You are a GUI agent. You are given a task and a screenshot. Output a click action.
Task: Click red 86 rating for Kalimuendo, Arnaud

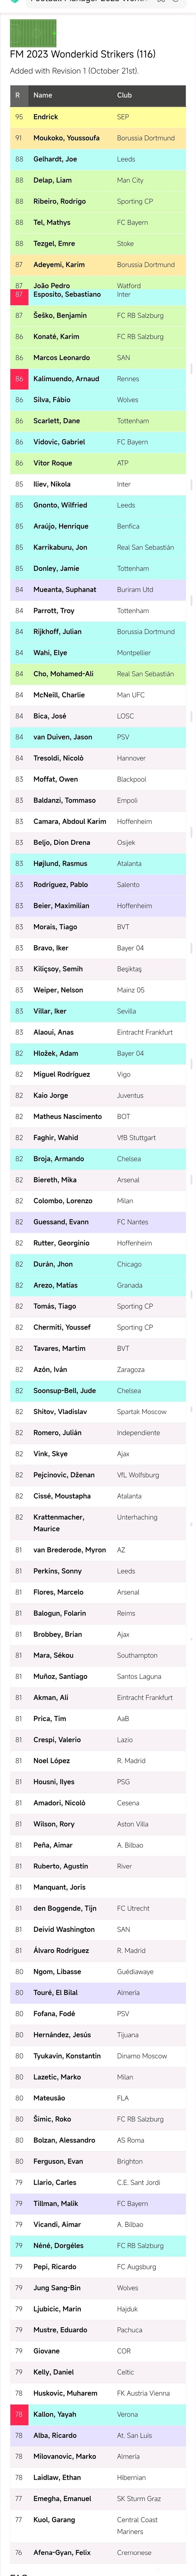point(19,379)
